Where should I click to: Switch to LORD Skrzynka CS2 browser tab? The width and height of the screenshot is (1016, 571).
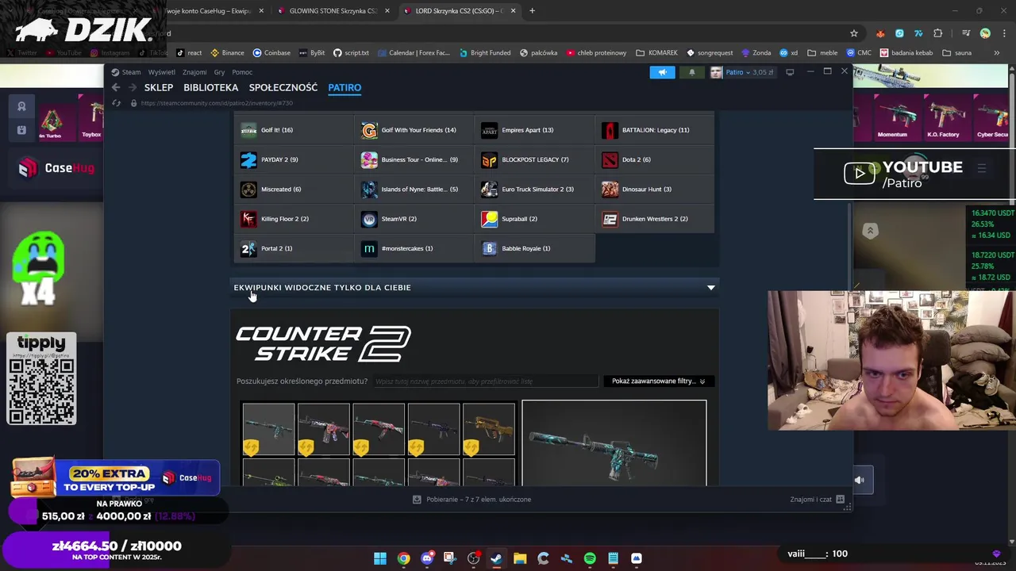click(x=459, y=11)
